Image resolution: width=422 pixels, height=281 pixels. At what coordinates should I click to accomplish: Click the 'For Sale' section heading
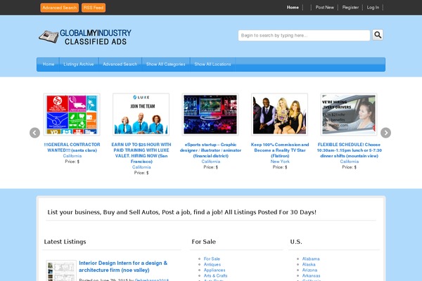[204, 242]
